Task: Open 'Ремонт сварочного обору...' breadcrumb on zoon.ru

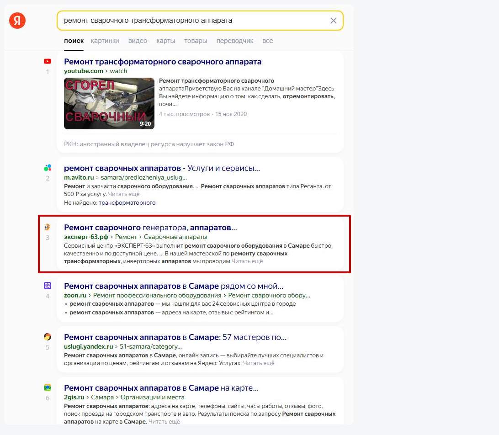Action: 269,296
